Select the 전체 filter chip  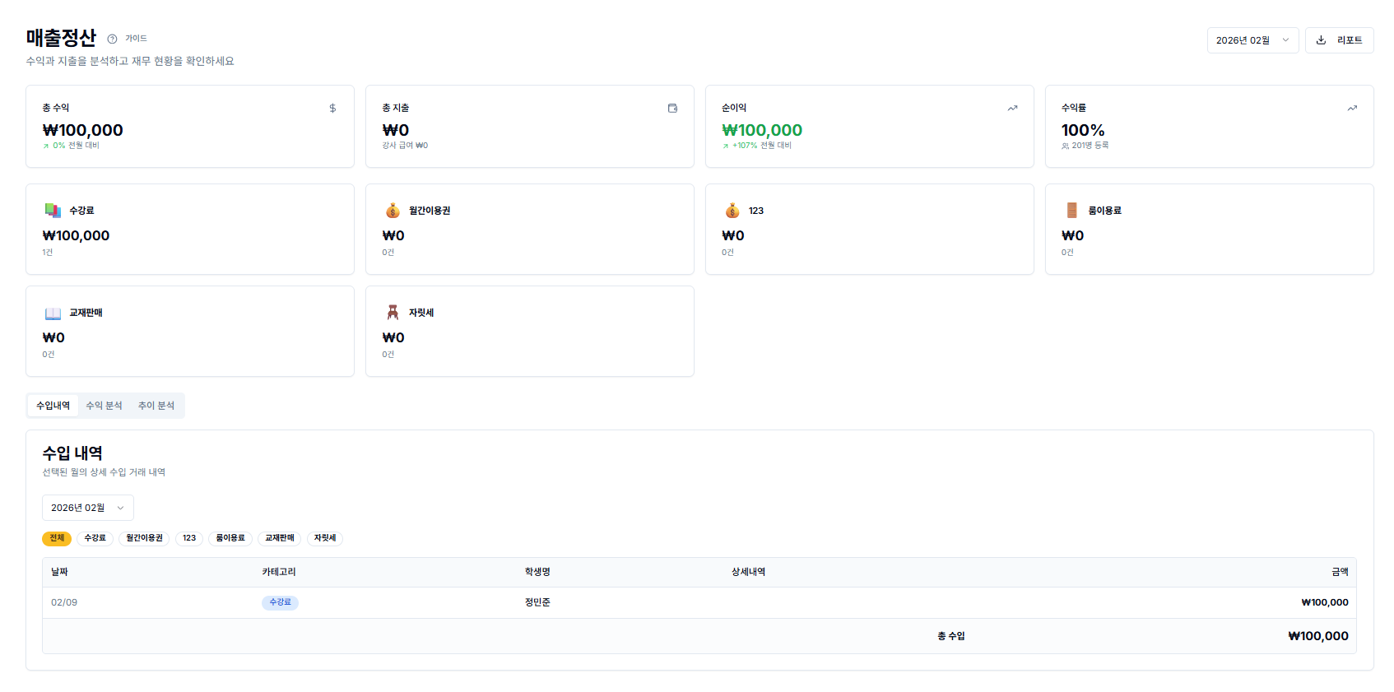[x=57, y=538]
